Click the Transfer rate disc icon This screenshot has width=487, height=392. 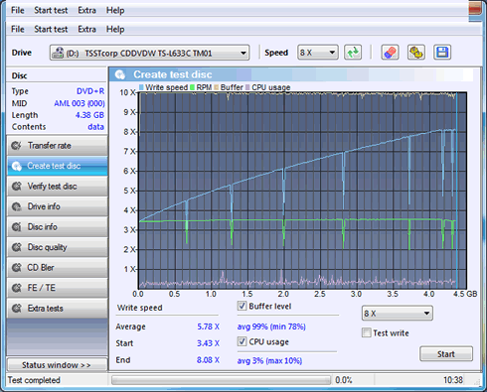(16, 146)
